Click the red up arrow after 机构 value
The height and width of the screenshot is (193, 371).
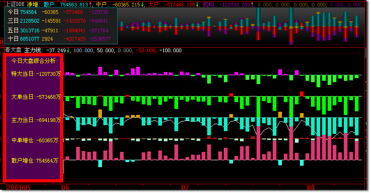tap(252, 4)
